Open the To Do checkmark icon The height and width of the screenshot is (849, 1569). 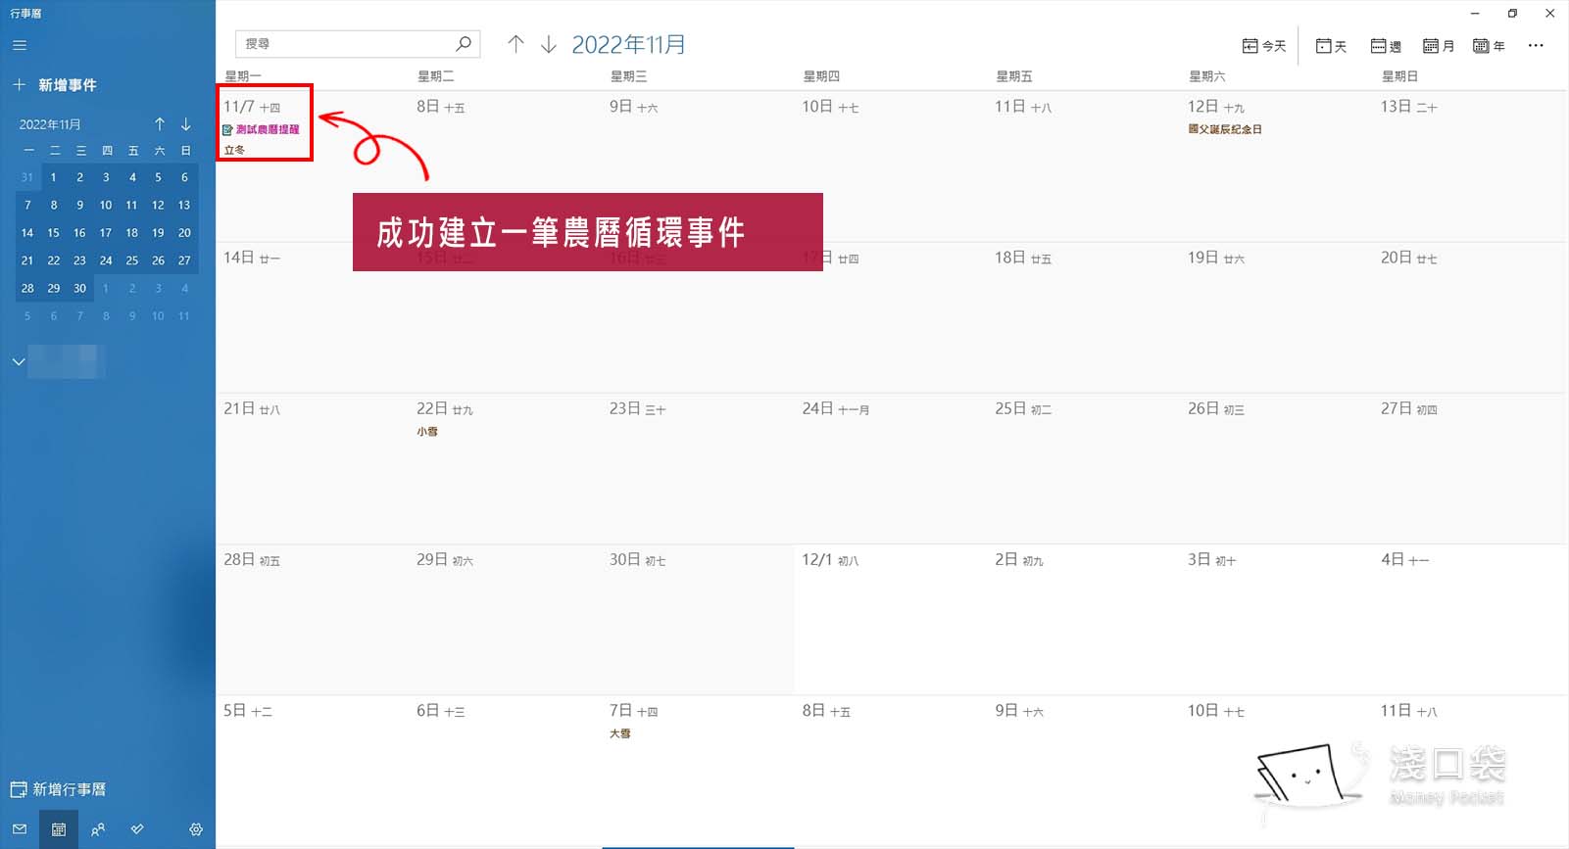137,829
